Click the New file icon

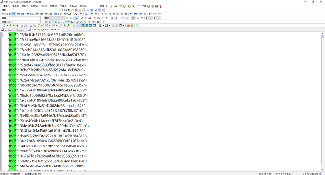(4, 26)
